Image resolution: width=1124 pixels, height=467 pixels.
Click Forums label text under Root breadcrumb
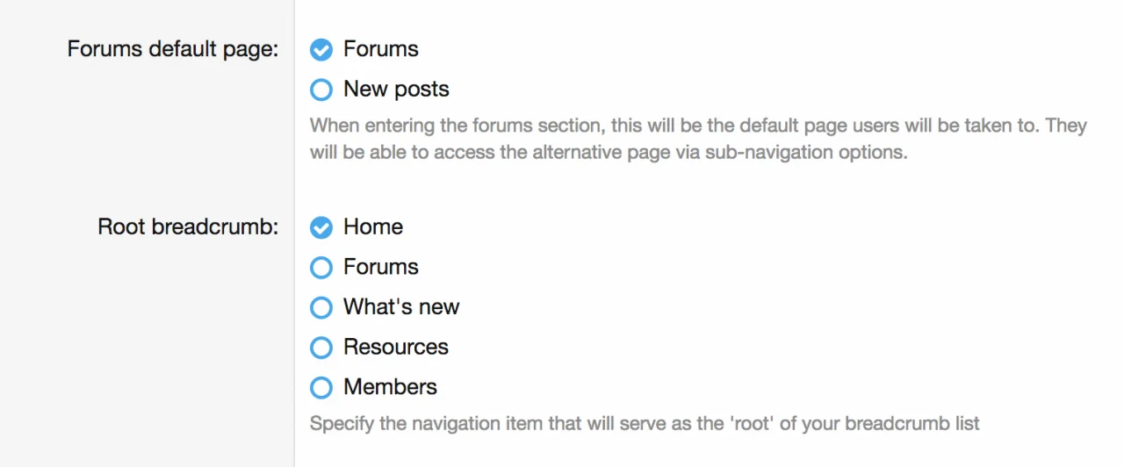pos(381,267)
